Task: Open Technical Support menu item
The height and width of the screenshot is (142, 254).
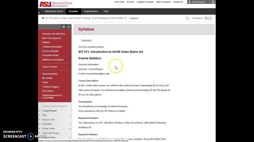Action: coord(50,87)
